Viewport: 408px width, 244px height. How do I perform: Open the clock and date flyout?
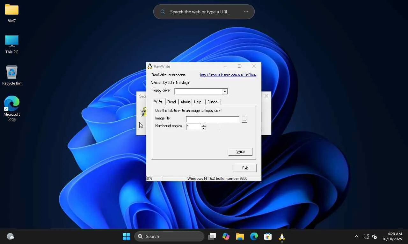392,236
